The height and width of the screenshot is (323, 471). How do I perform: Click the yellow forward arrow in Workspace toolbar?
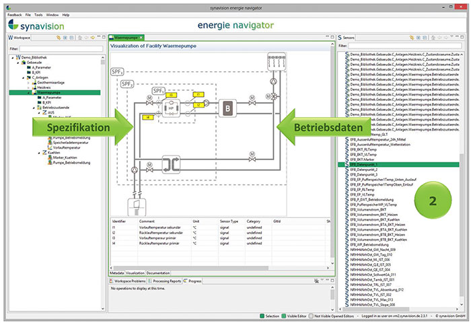tap(93, 38)
